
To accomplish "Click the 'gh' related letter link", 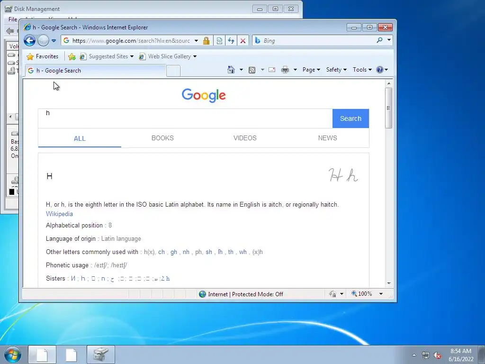I will 174,252.
